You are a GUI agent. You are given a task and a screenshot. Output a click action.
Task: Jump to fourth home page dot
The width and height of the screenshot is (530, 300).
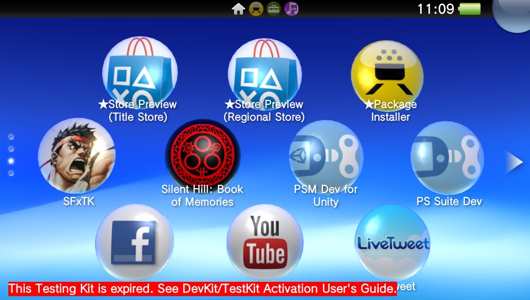point(11,173)
